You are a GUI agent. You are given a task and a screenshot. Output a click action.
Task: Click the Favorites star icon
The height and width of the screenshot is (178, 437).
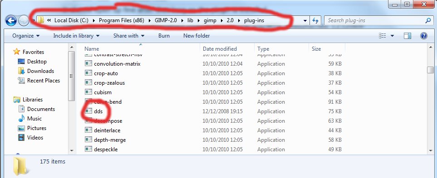click(17, 52)
